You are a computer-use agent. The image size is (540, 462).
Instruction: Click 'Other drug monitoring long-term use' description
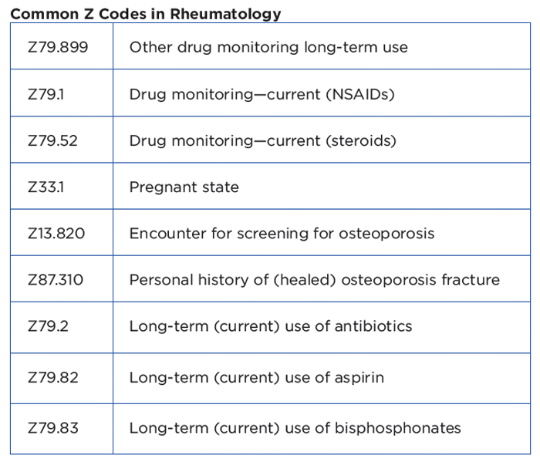tap(268, 48)
